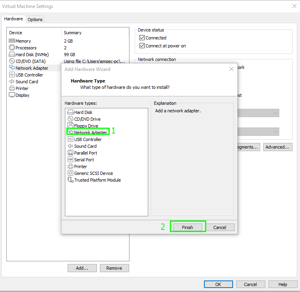Uncheck the Connected checkbox
The height and width of the screenshot is (292, 300).
pos(142,38)
